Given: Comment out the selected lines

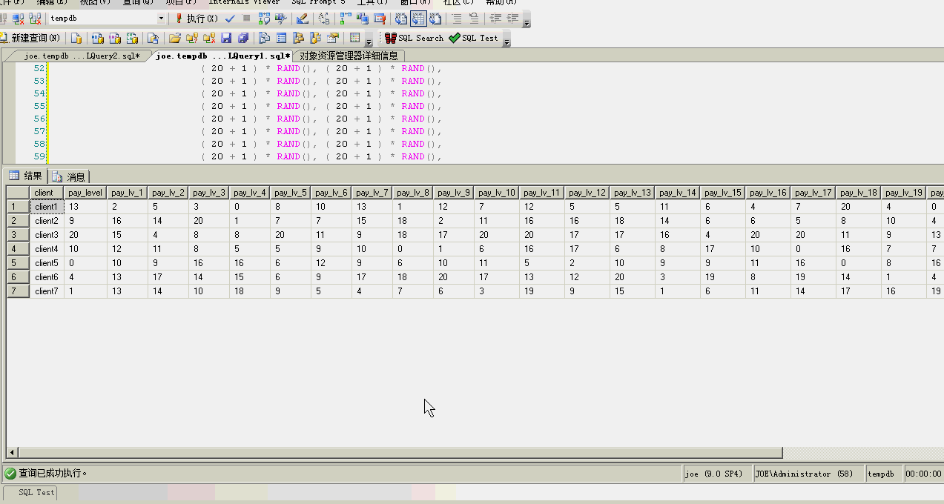Looking at the screenshot, I should [457, 19].
